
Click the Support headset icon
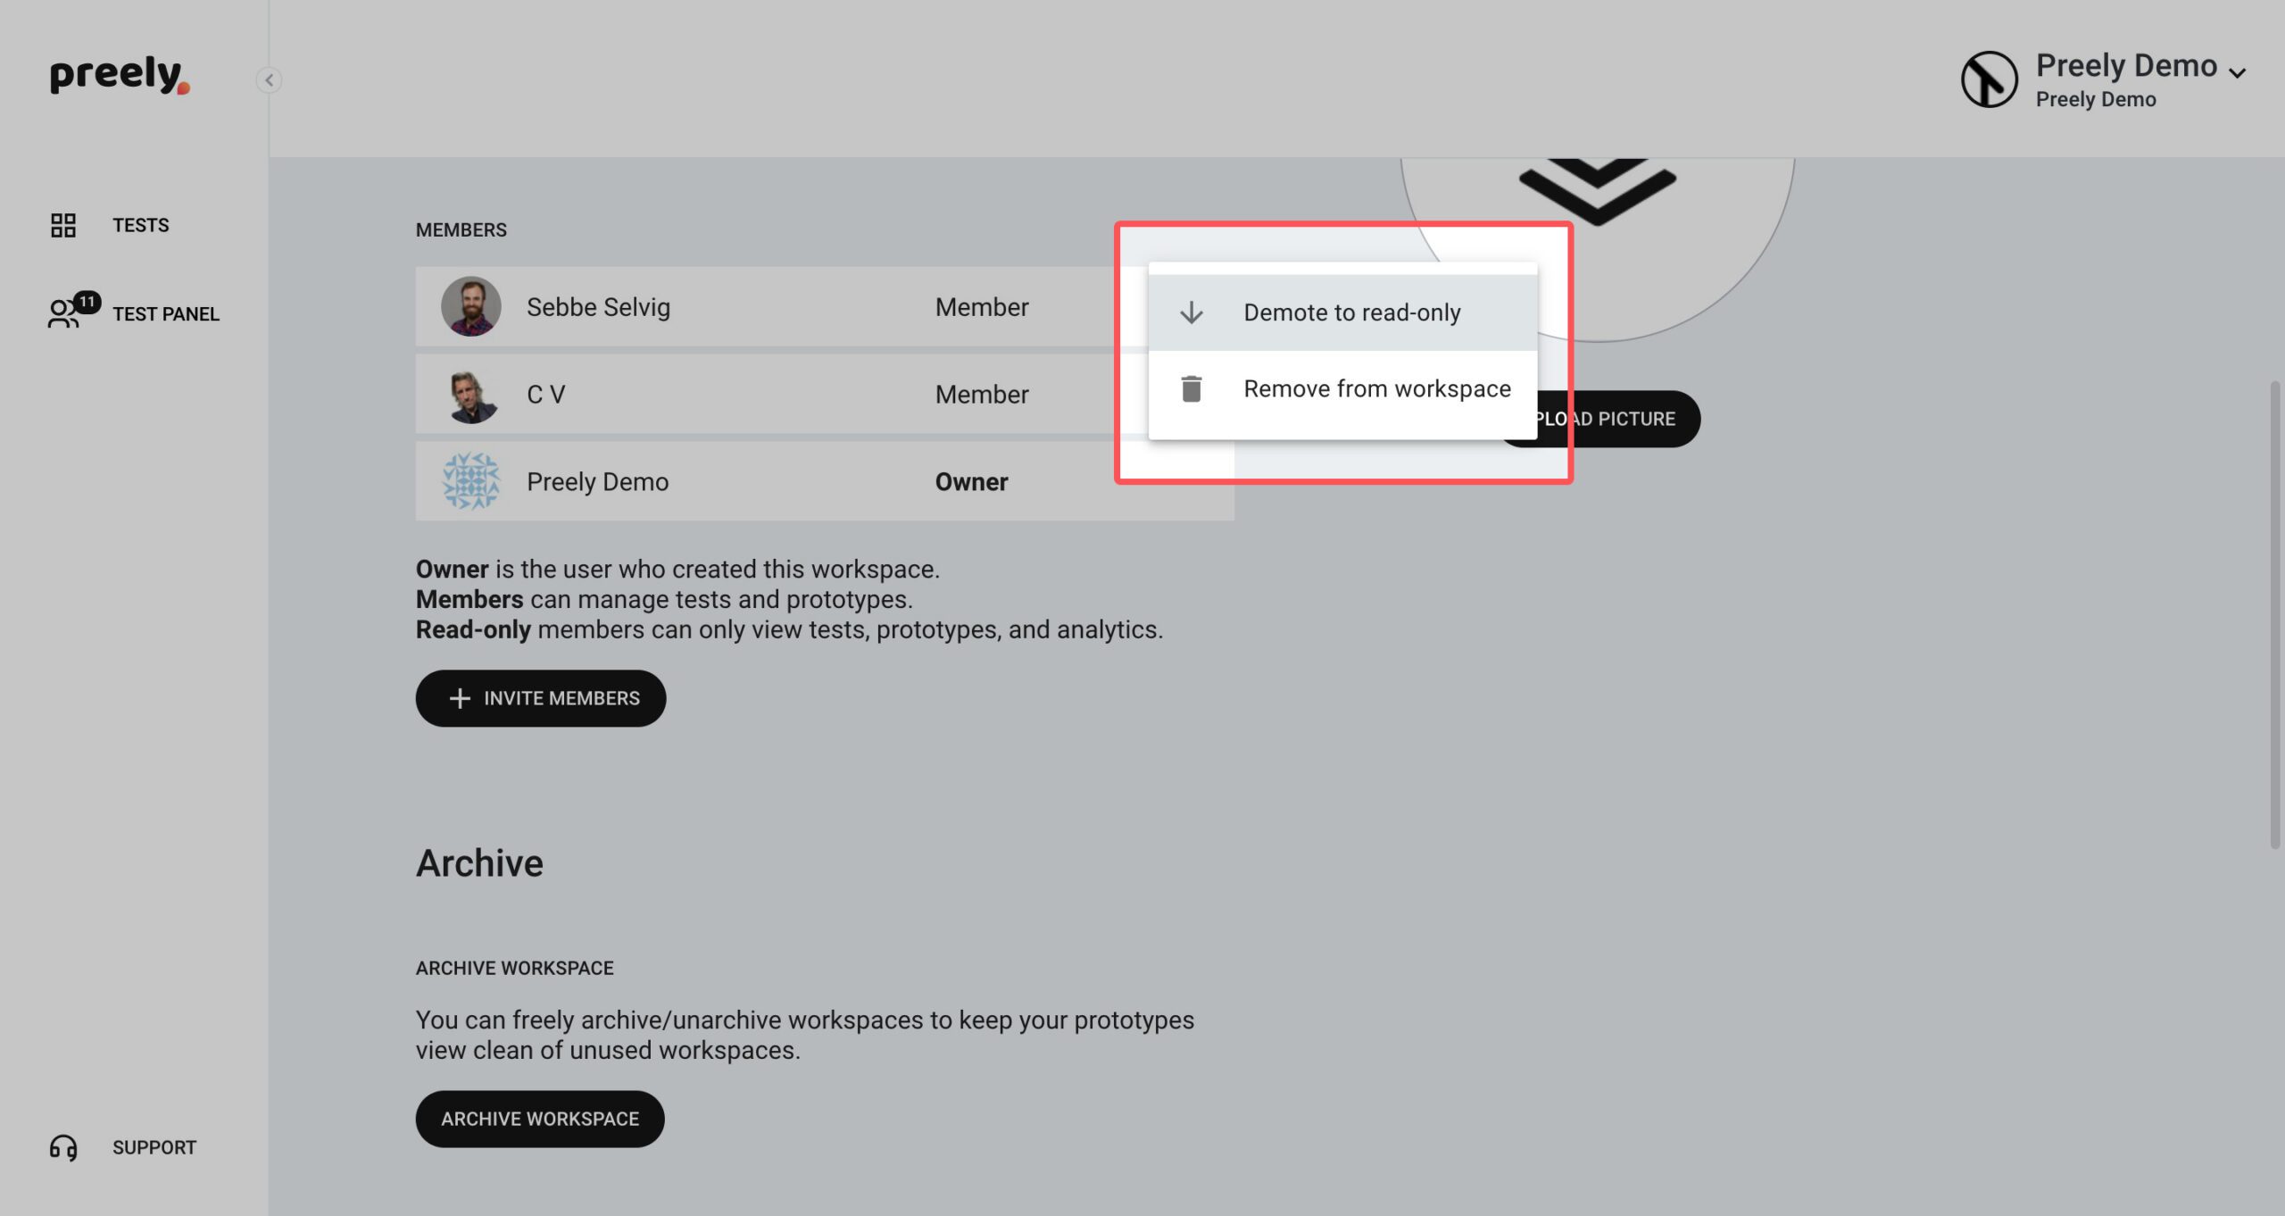63,1147
